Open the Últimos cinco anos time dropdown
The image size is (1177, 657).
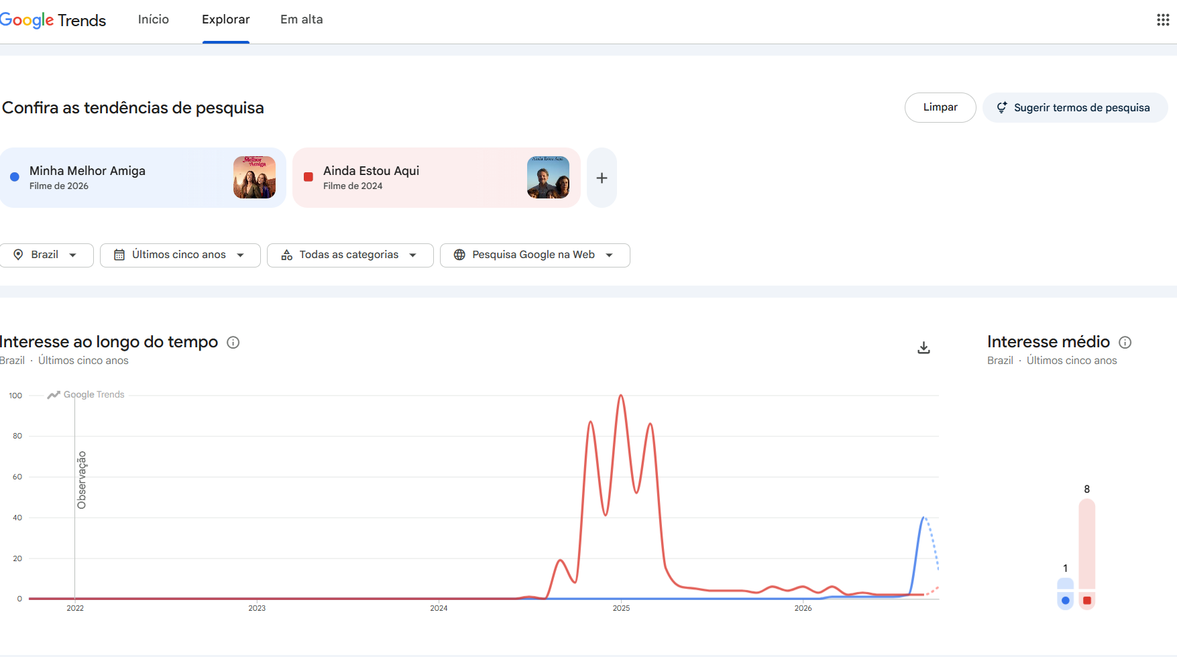180,255
